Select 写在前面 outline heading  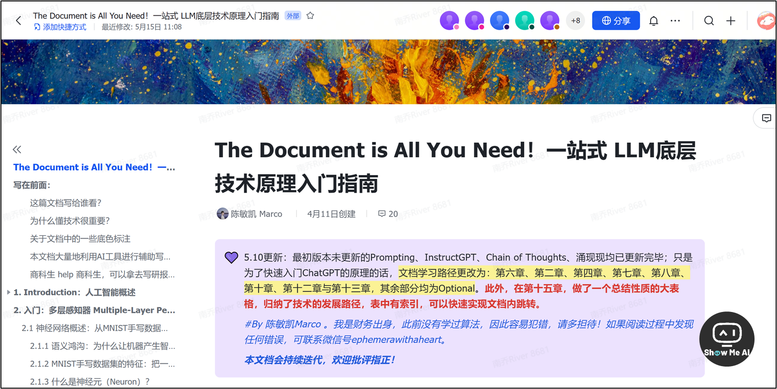[x=32, y=185]
